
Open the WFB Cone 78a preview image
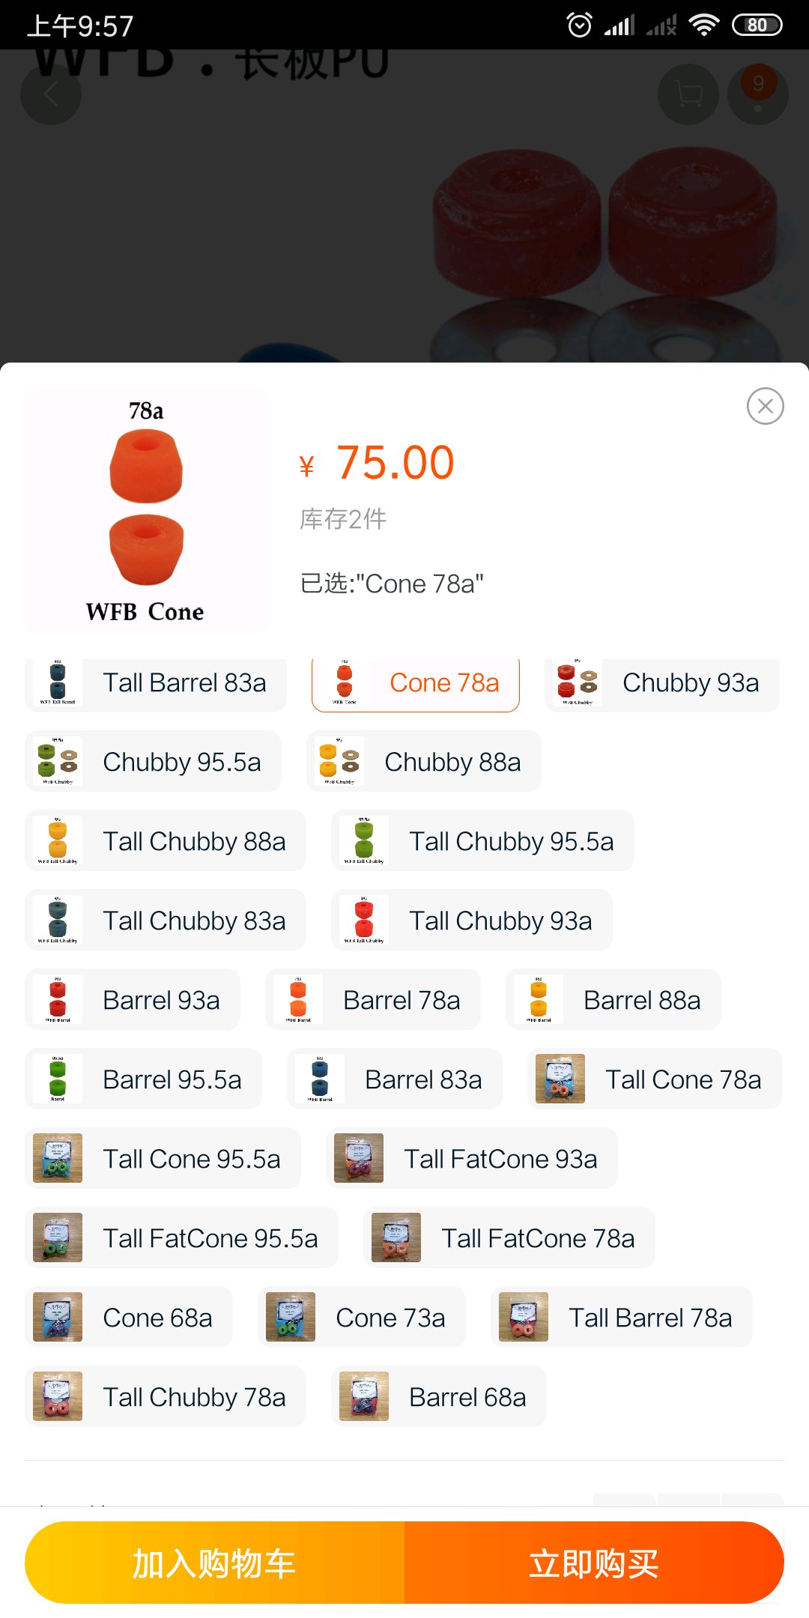click(x=146, y=509)
